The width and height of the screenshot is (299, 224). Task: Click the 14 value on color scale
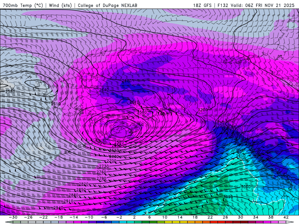[180, 217]
